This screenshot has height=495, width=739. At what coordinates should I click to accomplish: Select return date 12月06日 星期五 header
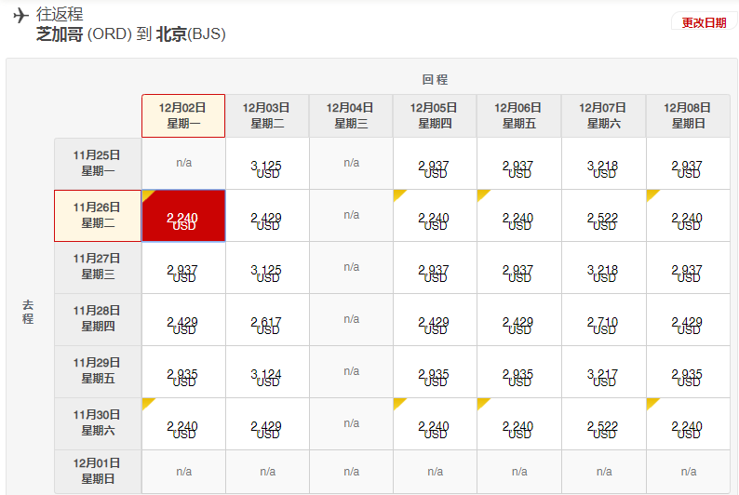[519, 116]
